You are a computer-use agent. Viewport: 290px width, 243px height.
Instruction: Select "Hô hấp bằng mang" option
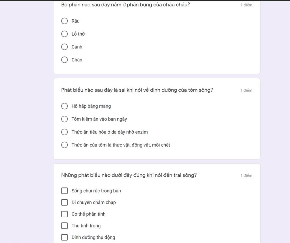64,106
